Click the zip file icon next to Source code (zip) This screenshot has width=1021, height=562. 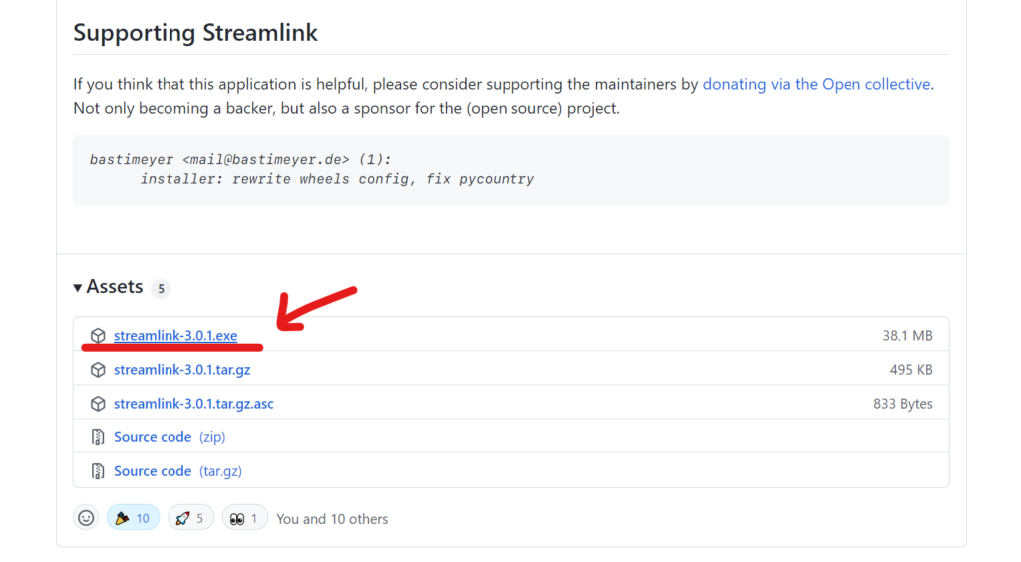(x=98, y=437)
